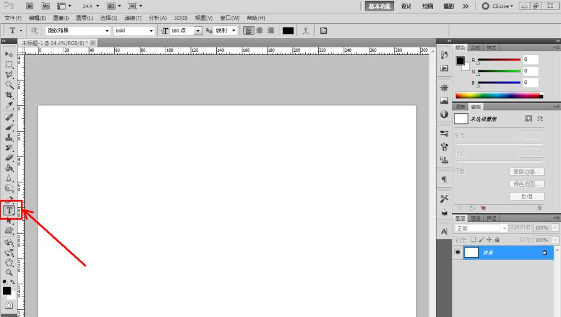561x317 pixels.
Task: Select the Eyedropper tool
Action: (9, 105)
